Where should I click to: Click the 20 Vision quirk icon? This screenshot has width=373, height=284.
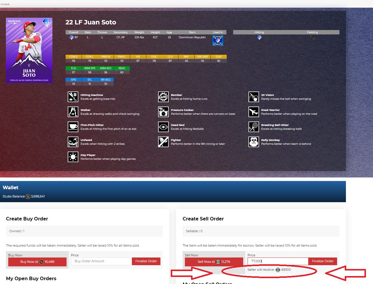(x=253, y=97)
